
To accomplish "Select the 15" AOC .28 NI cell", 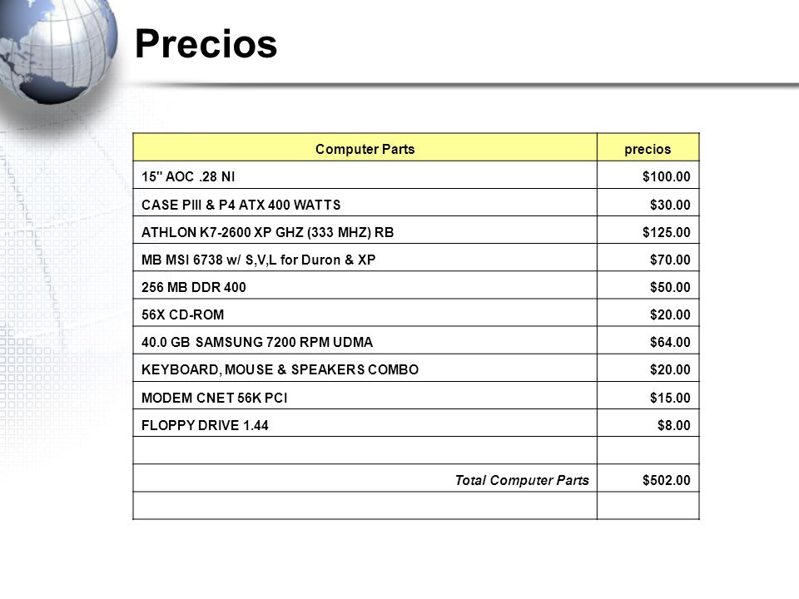I will click(365, 176).
